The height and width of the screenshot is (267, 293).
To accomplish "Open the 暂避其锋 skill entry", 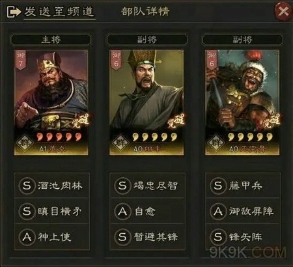I will pyautogui.click(x=147, y=237).
